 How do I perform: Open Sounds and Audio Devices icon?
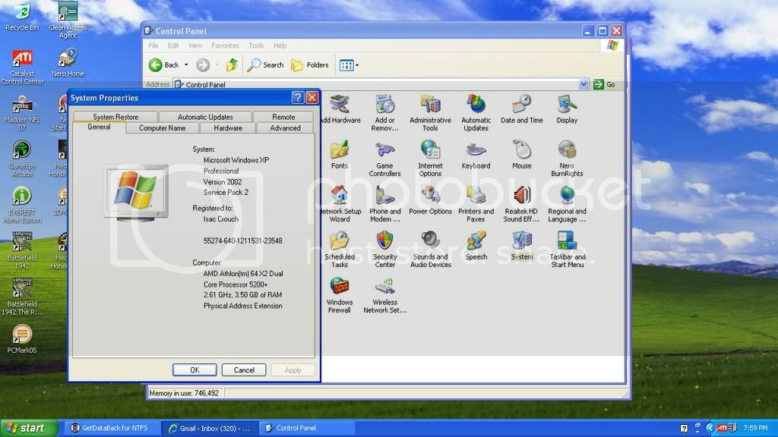point(430,250)
